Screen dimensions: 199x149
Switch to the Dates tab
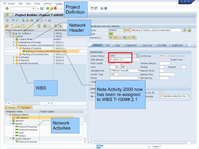(118, 45)
